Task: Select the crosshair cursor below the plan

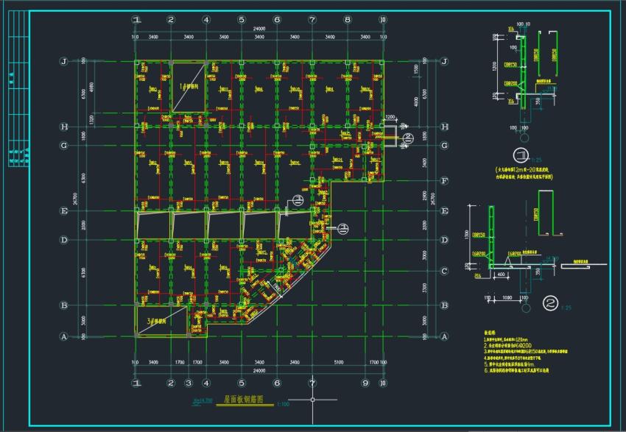Action: (x=312, y=400)
